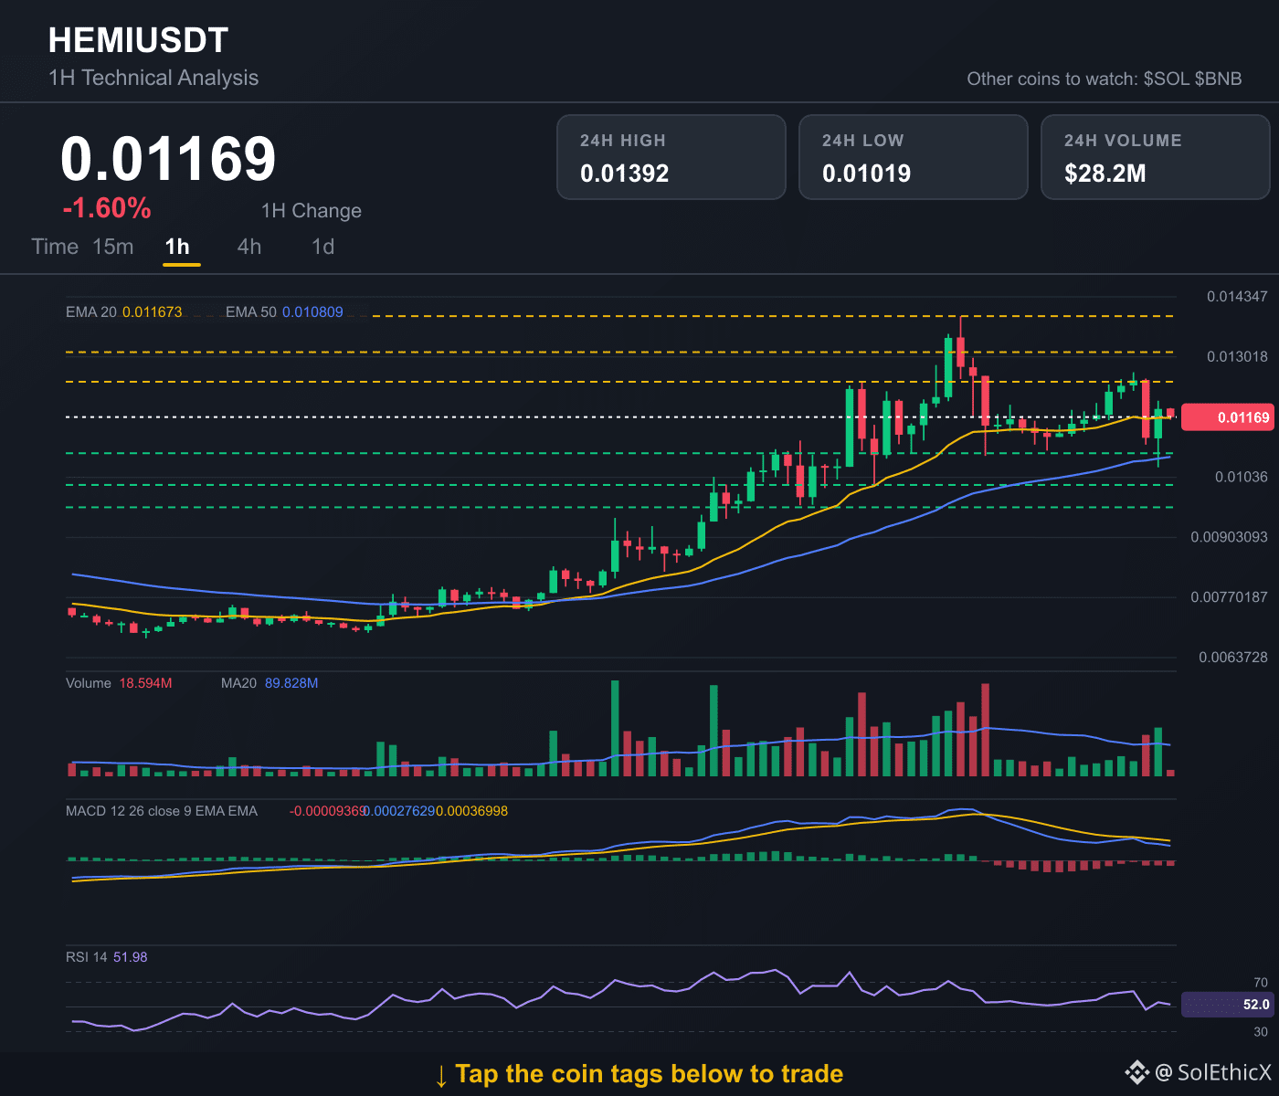The image size is (1279, 1096).
Task: Click the 1H Change label
Action: (x=312, y=211)
